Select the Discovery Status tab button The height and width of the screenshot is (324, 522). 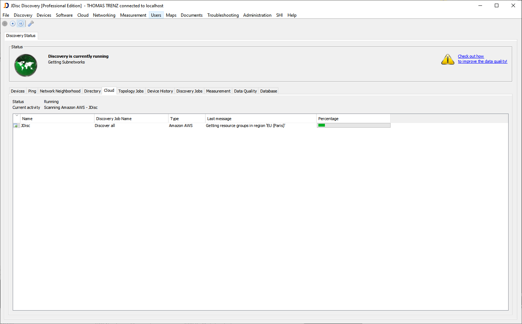[21, 36]
